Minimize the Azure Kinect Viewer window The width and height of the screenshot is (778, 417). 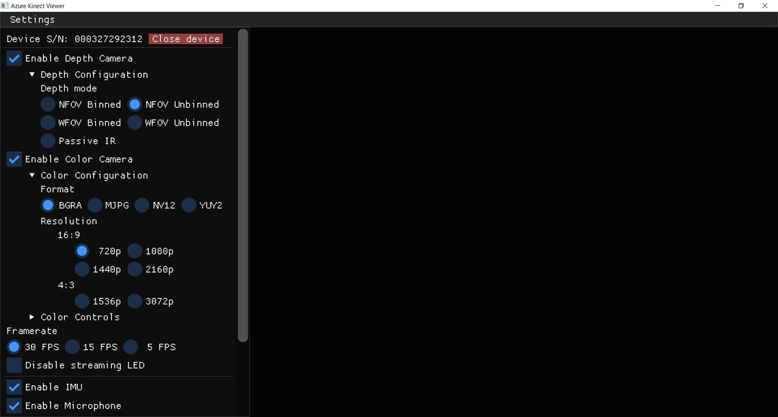pyautogui.click(x=718, y=6)
